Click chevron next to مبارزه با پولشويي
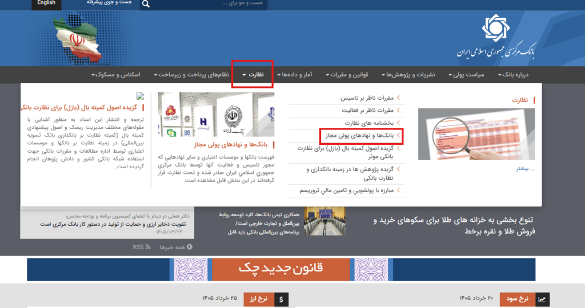The height and width of the screenshot is (308, 585). click(398, 191)
